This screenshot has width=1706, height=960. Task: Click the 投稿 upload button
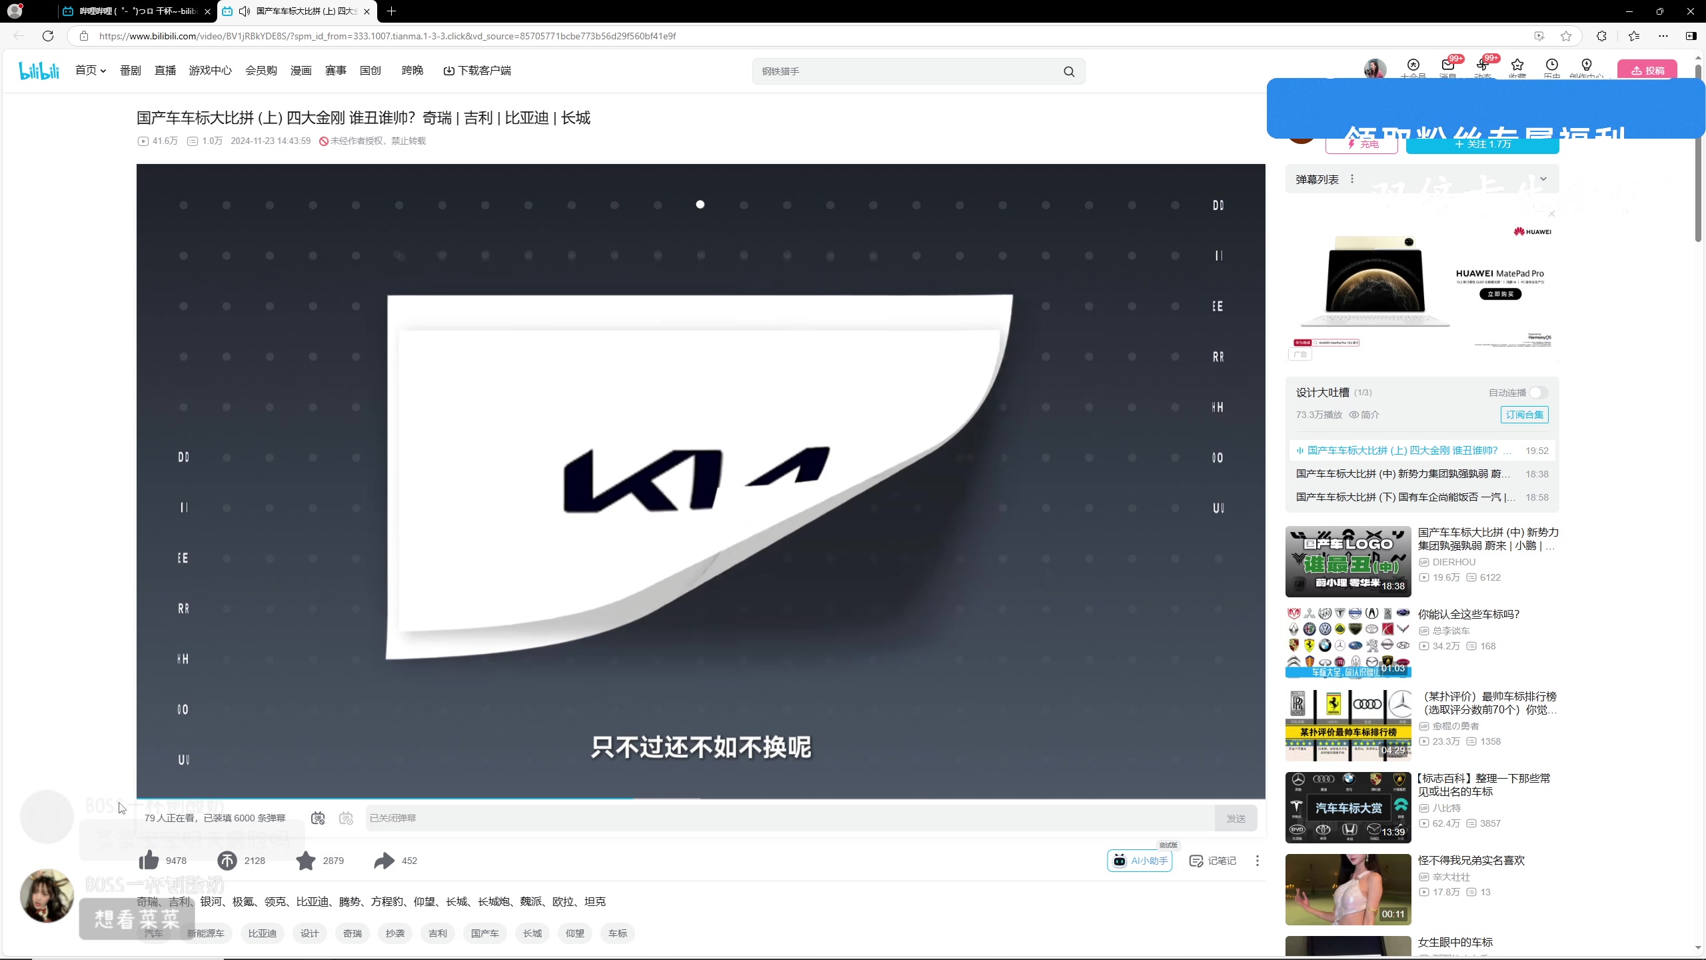[x=1647, y=69]
